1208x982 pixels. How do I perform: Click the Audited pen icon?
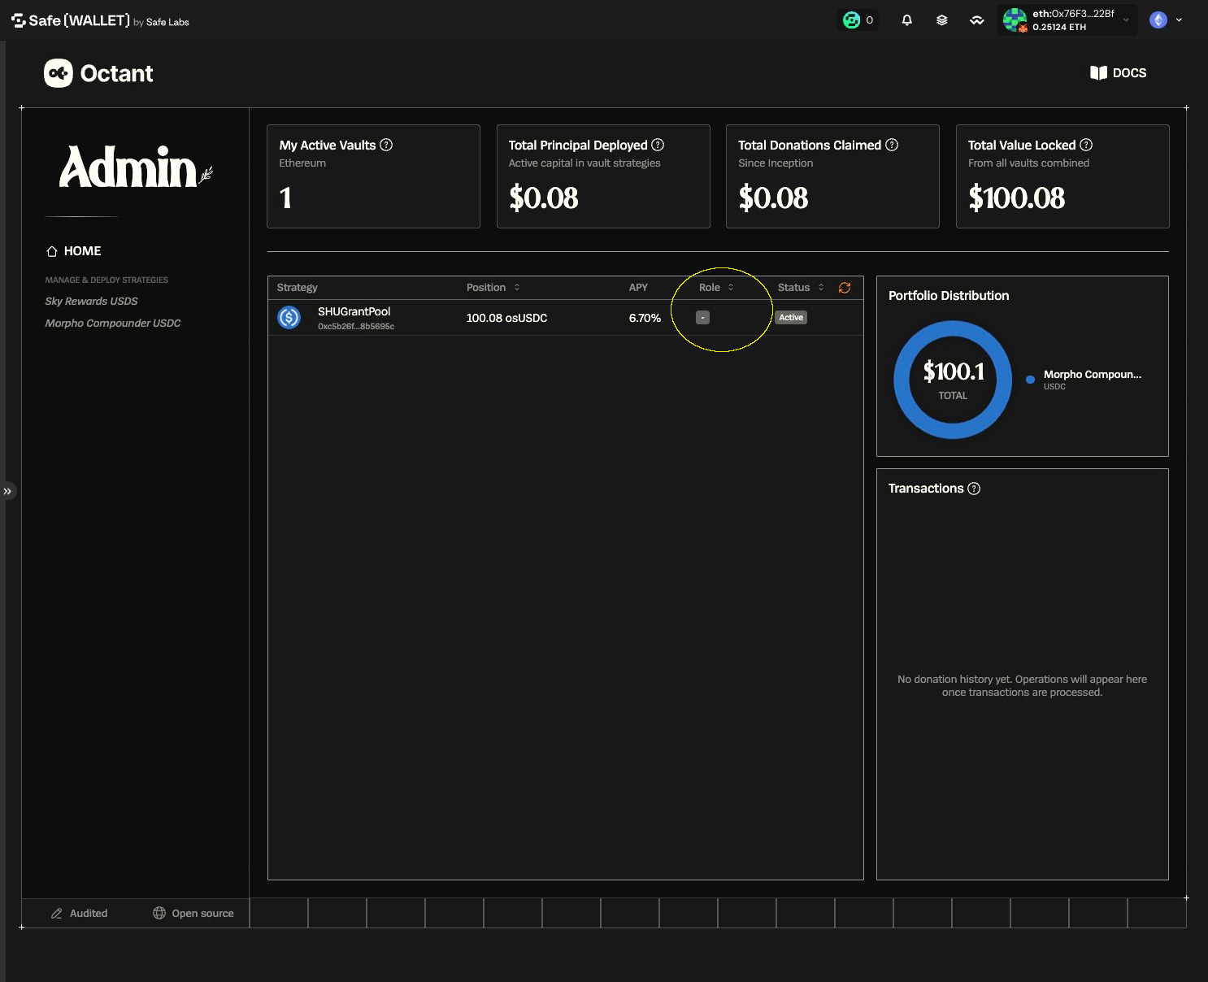click(57, 913)
